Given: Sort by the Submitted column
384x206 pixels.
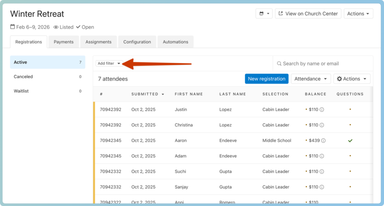Looking at the screenshot, I should [x=147, y=94].
